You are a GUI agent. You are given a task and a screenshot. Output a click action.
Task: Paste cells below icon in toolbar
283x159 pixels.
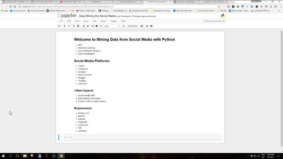coord(78,26)
